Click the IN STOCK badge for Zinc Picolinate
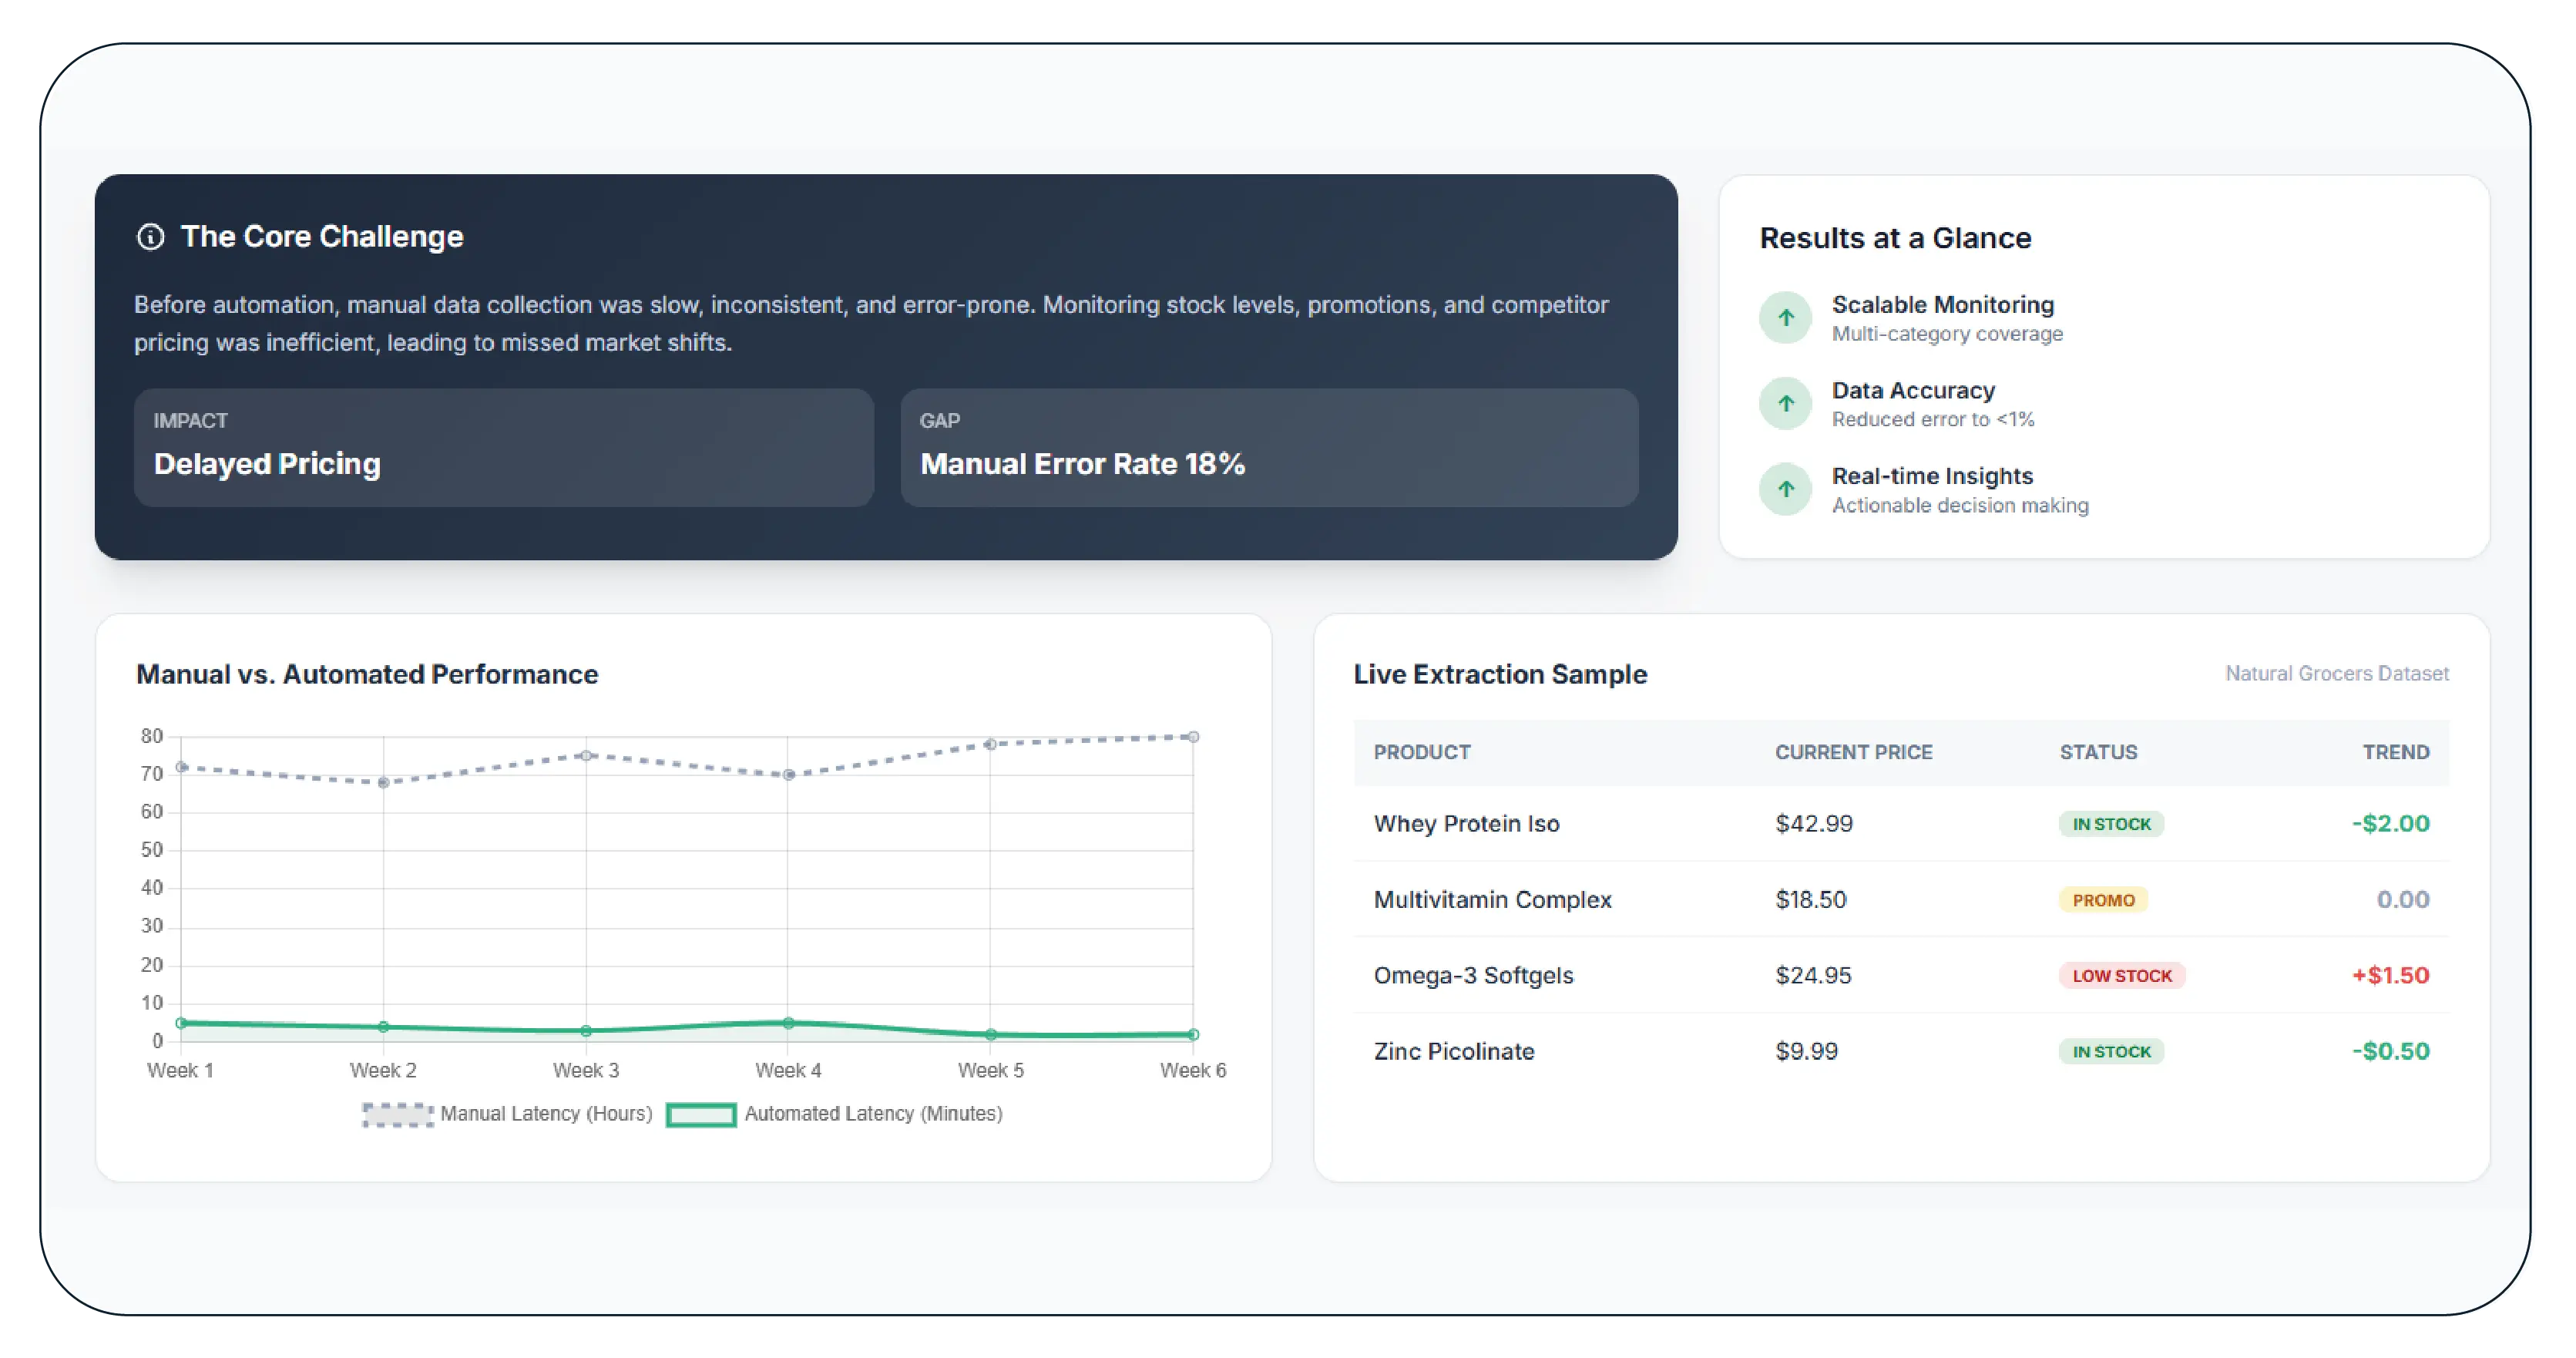This screenshot has height=1358, width=2576. pos(2111,1052)
